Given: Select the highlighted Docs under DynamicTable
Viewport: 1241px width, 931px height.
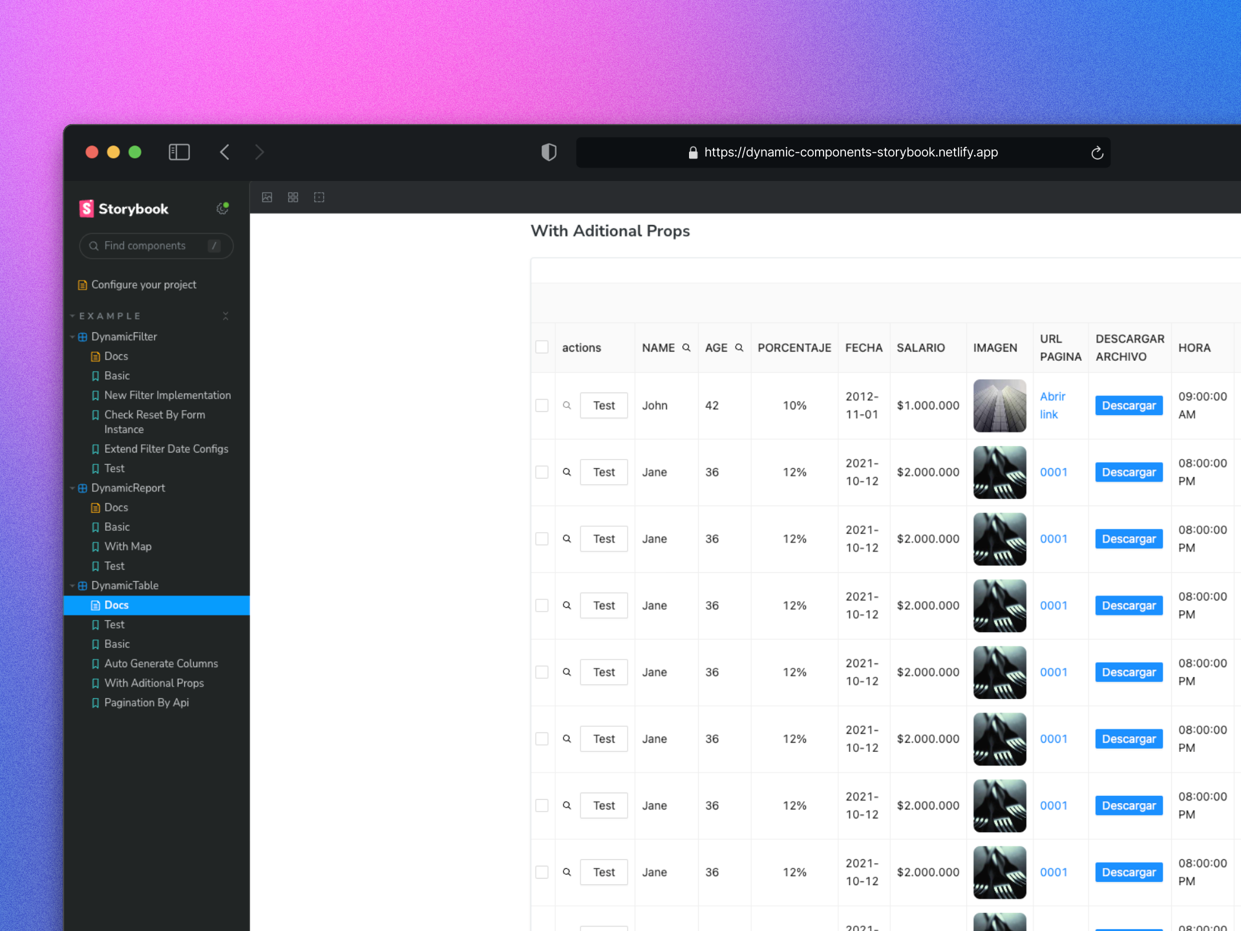Looking at the screenshot, I should (x=156, y=605).
